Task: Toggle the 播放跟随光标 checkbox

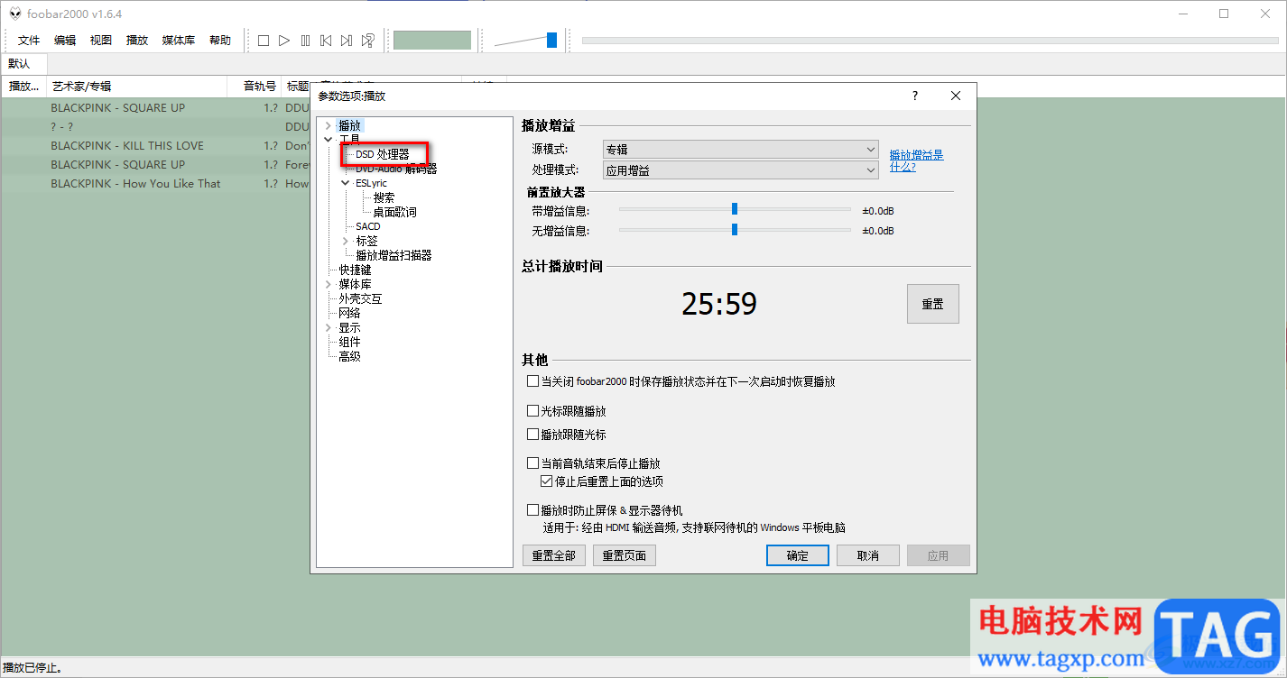Action: pyautogui.click(x=532, y=434)
